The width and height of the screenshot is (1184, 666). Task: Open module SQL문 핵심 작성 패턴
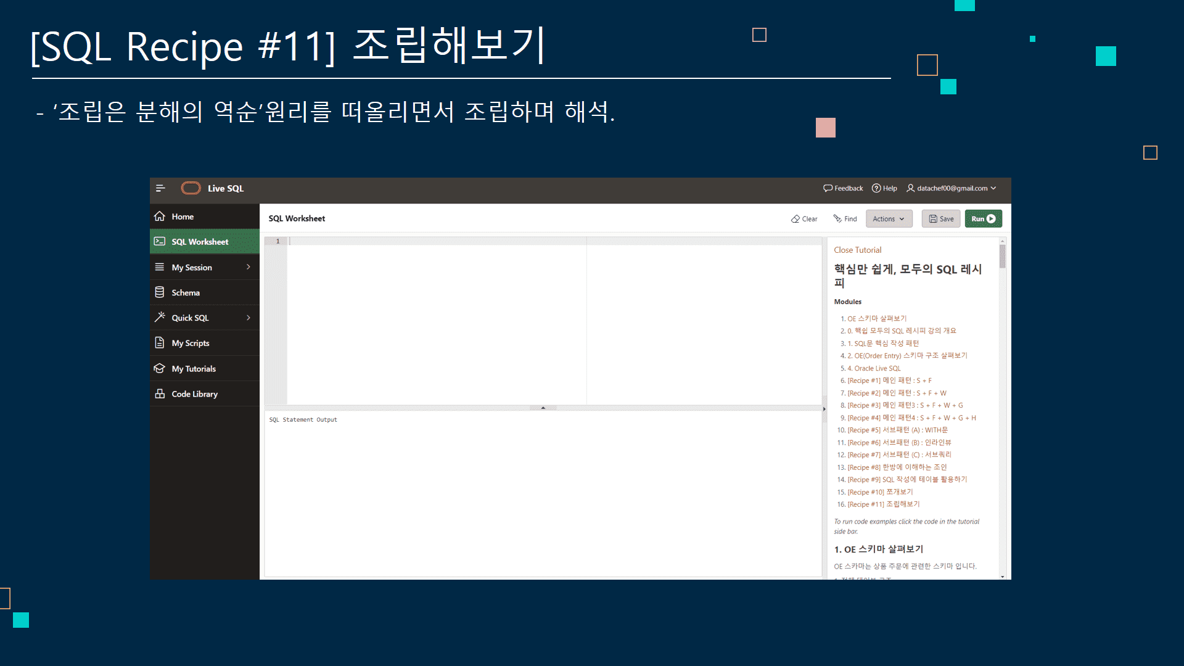coord(883,343)
